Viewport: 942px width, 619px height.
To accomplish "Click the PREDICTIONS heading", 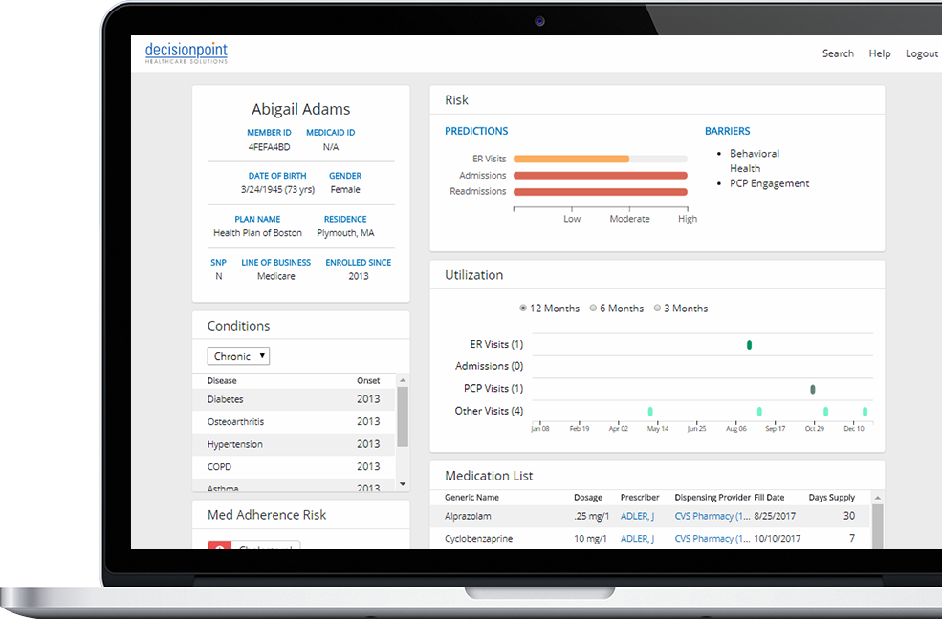I will click(x=476, y=131).
